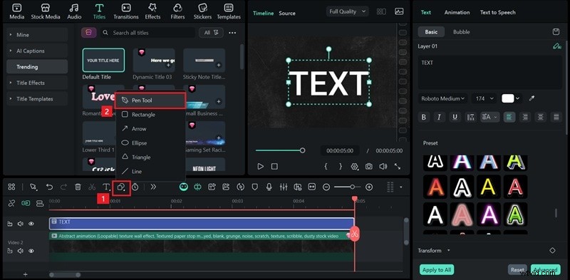Select the Bubble button
This screenshot has height=280, width=570.
point(461,32)
